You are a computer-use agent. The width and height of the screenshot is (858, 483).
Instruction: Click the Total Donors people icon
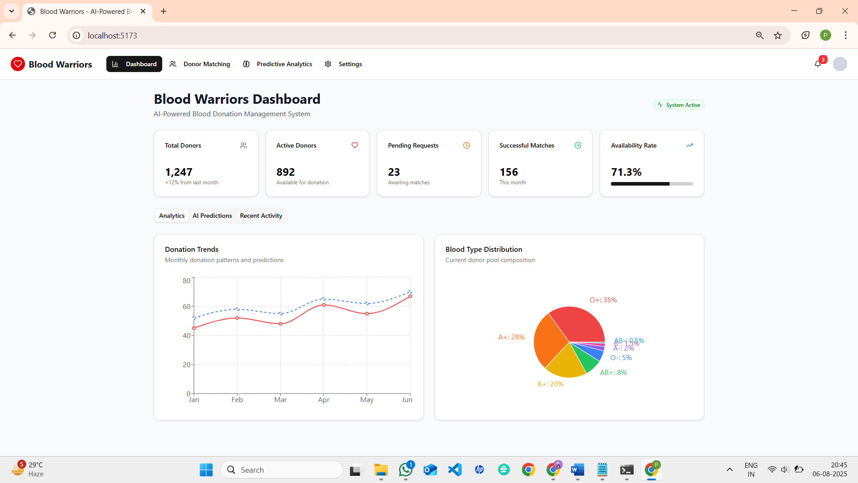[x=244, y=145]
